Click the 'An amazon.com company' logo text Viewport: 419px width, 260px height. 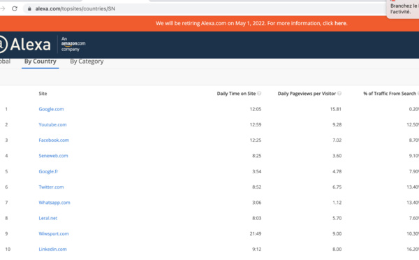pyautogui.click(x=73, y=44)
